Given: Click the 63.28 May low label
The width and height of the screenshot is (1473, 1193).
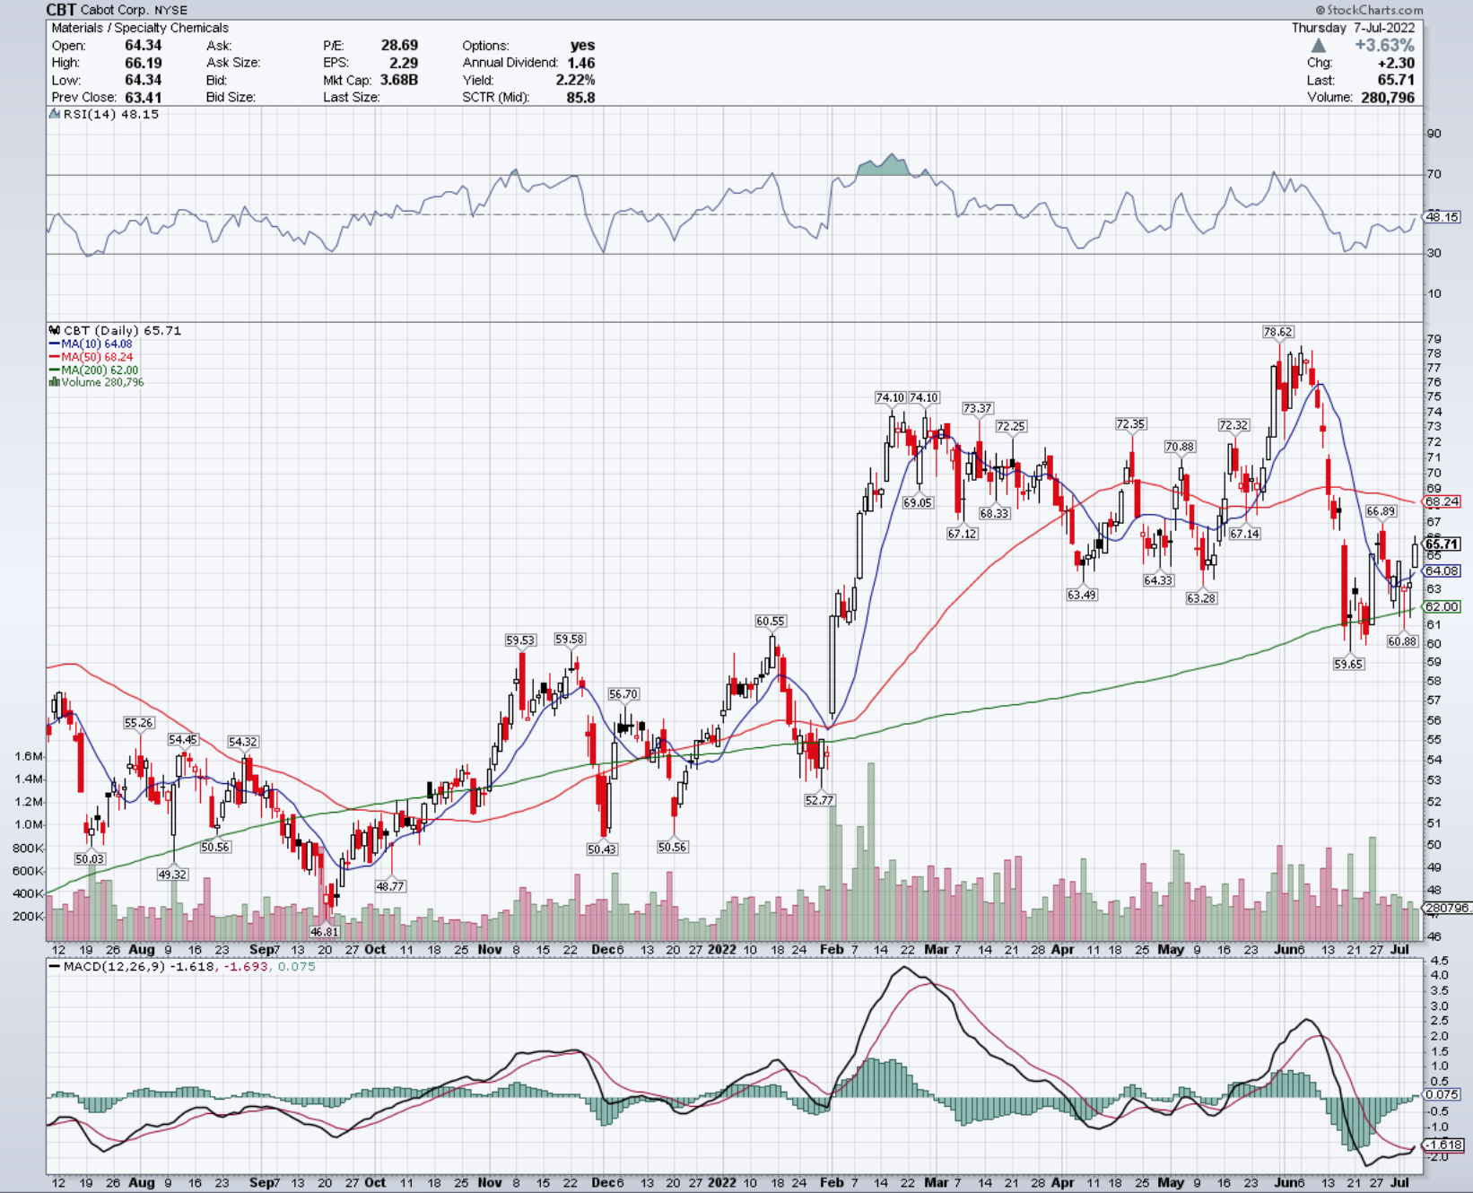Looking at the screenshot, I should coord(1201,598).
